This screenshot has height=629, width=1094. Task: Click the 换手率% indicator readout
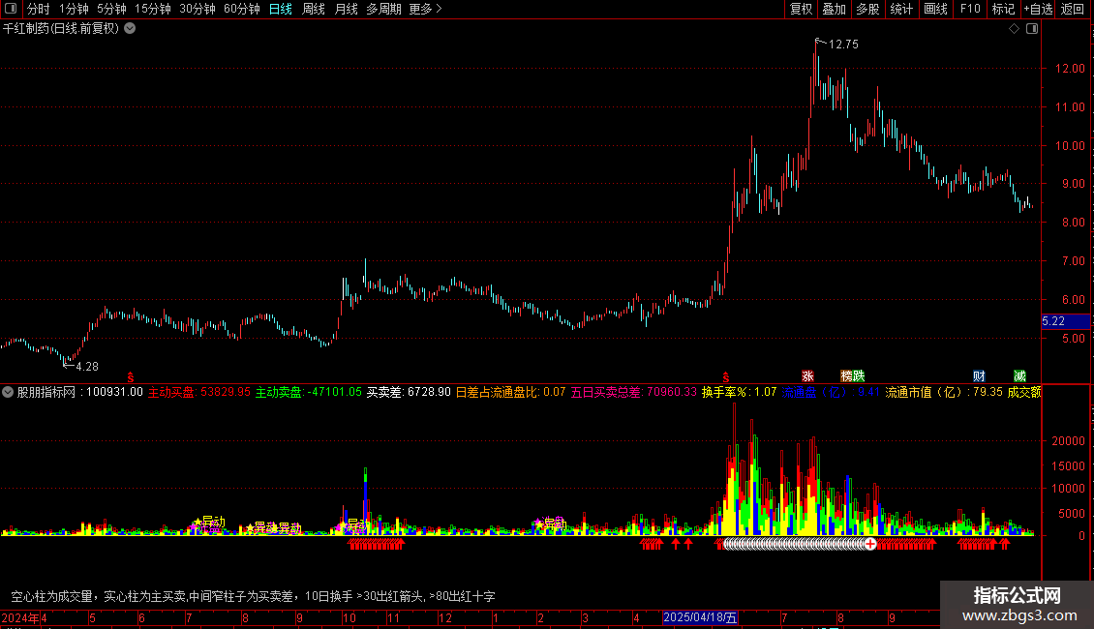coord(739,392)
